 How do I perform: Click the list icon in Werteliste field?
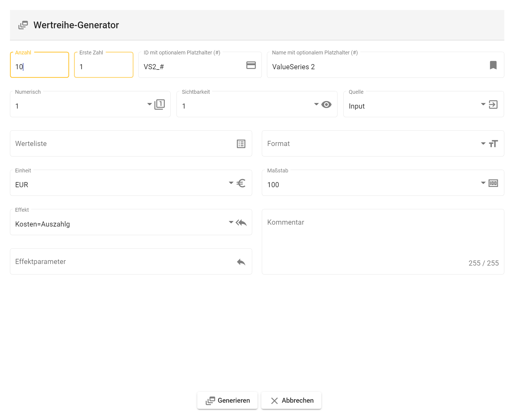click(241, 144)
